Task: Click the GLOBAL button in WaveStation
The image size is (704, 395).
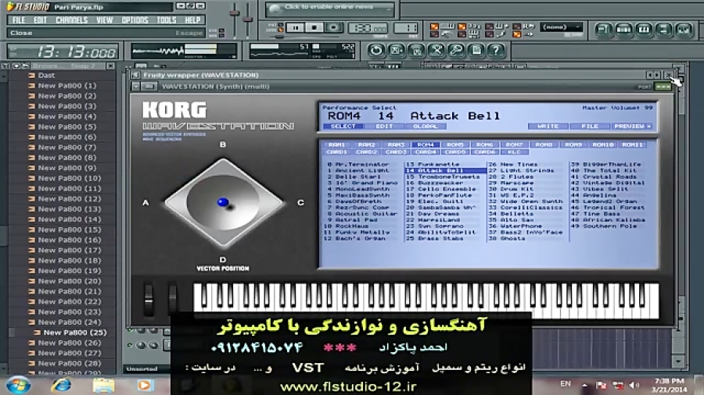Action: 426,126
